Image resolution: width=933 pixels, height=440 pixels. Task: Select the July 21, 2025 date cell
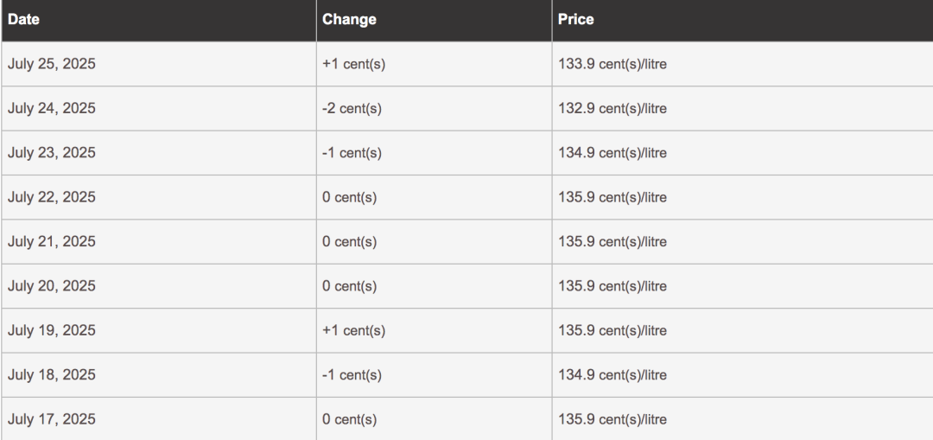tap(159, 242)
